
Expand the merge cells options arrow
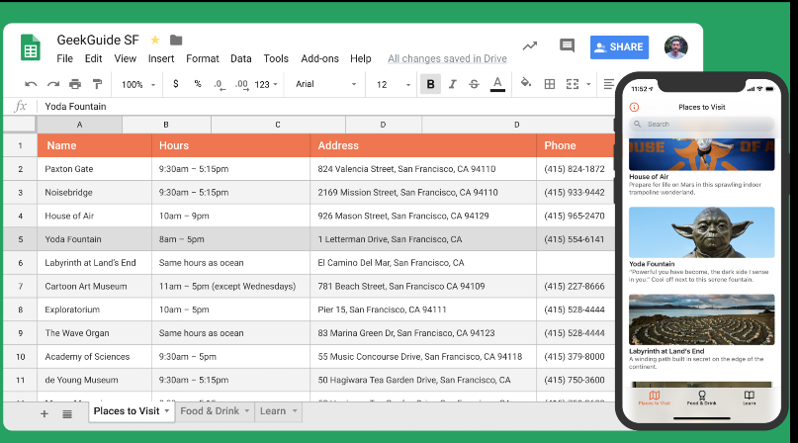(588, 84)
